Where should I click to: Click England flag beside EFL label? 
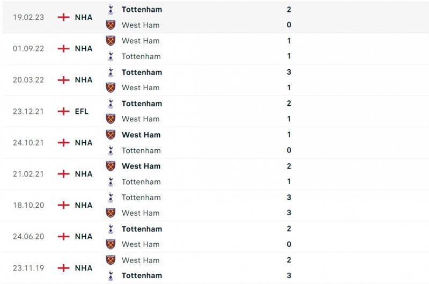point(63,111)
